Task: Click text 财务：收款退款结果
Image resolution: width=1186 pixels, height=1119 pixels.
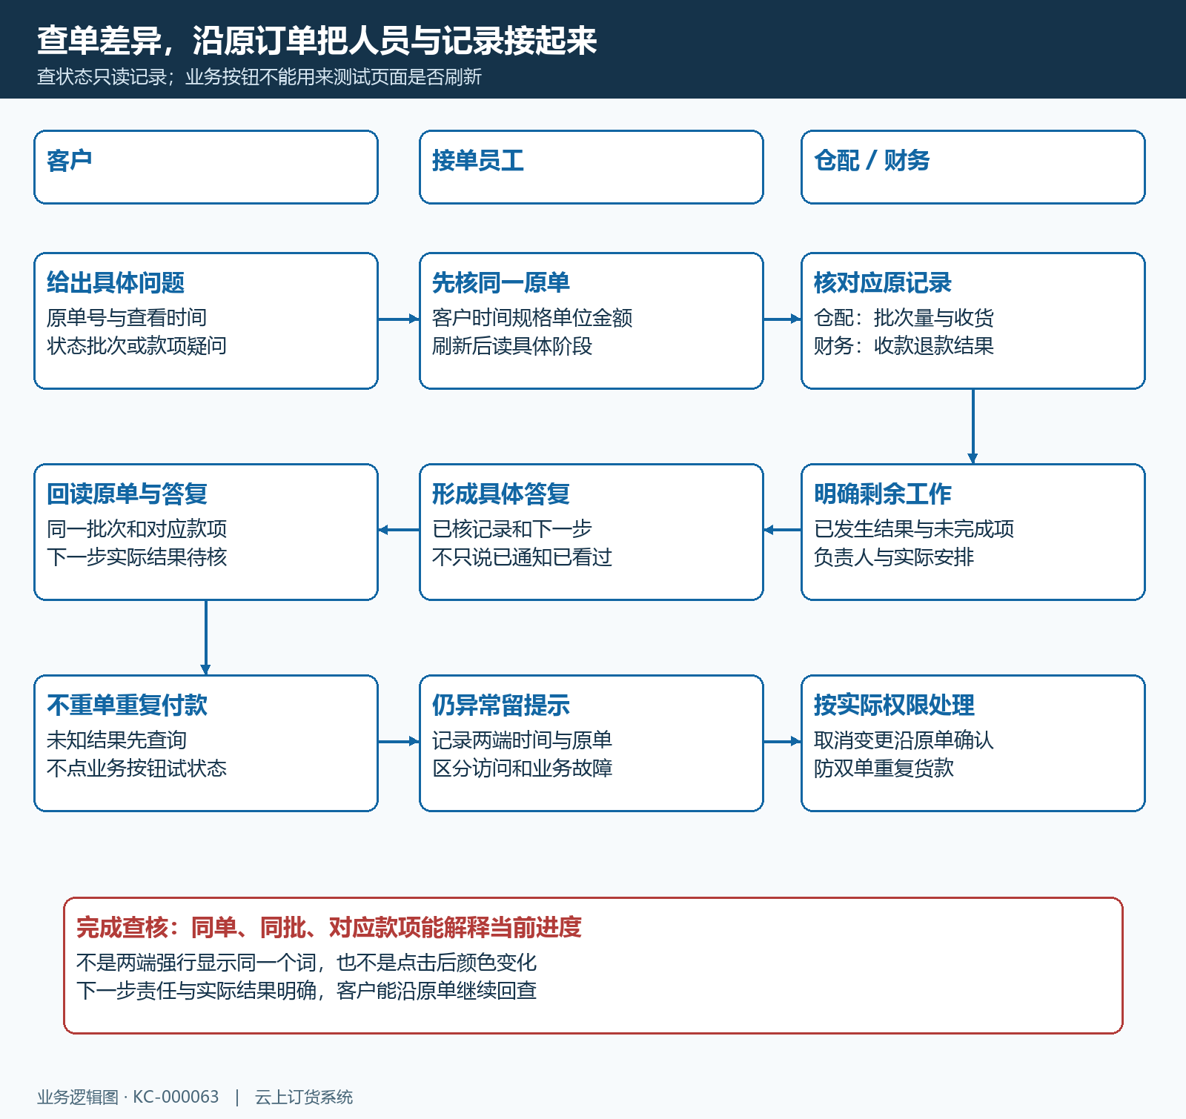Action: (904, 346)
